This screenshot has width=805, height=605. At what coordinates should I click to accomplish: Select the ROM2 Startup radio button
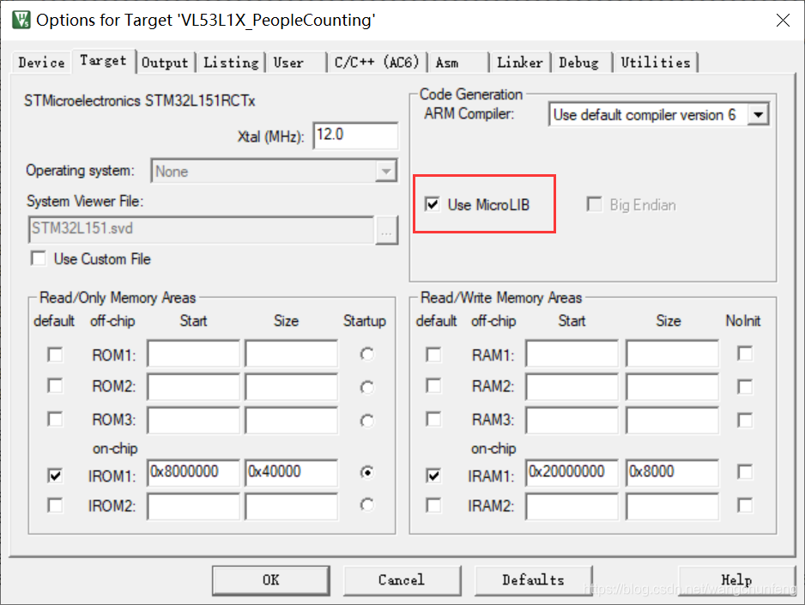366,387
